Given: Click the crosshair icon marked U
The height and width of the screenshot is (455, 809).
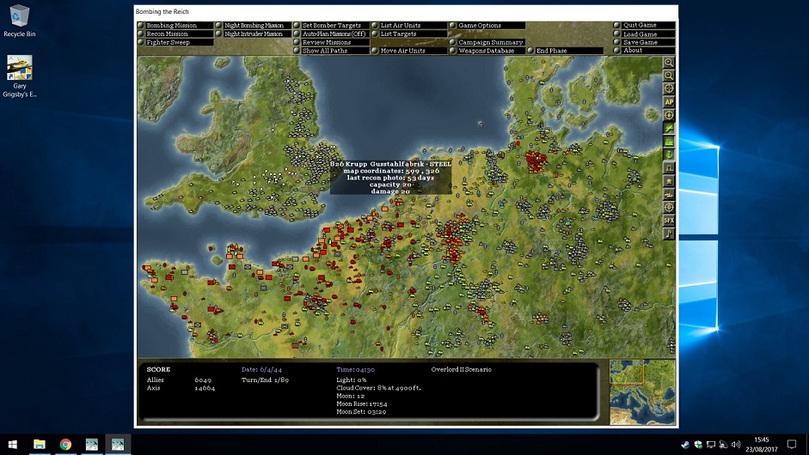Looking at the screenshot, I should 669,207.
